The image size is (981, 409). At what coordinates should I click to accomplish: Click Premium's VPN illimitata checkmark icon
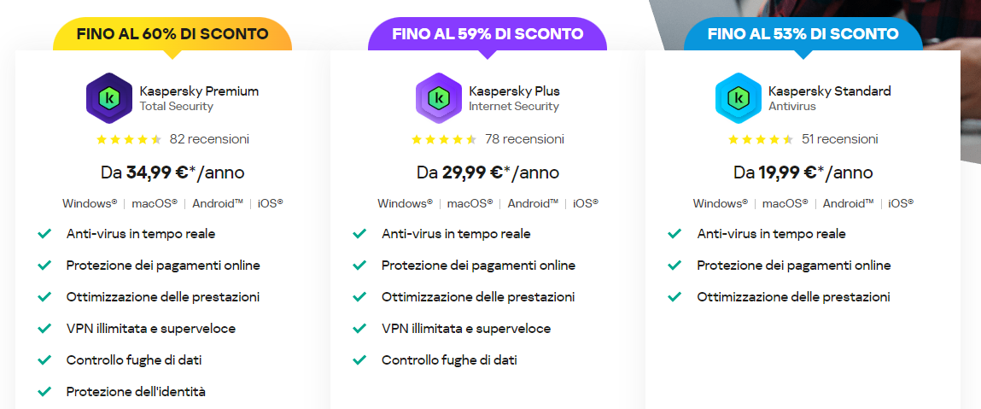pyautogui.click(x=44, y=329)
